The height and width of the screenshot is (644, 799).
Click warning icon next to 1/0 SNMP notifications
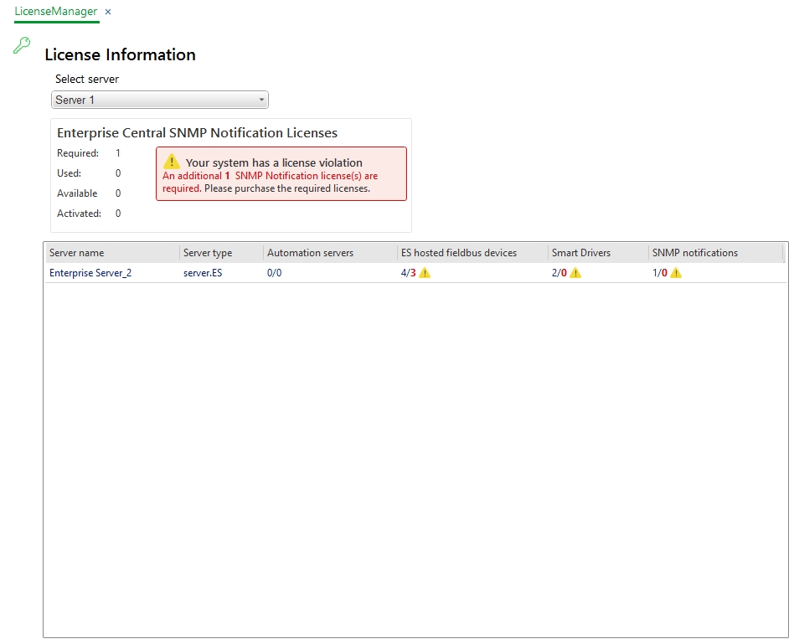[676, 273]
